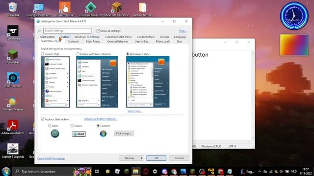Select the Aero start button radio
The width and height of the screenshot is (314, 176).
[x=50, y=126]
